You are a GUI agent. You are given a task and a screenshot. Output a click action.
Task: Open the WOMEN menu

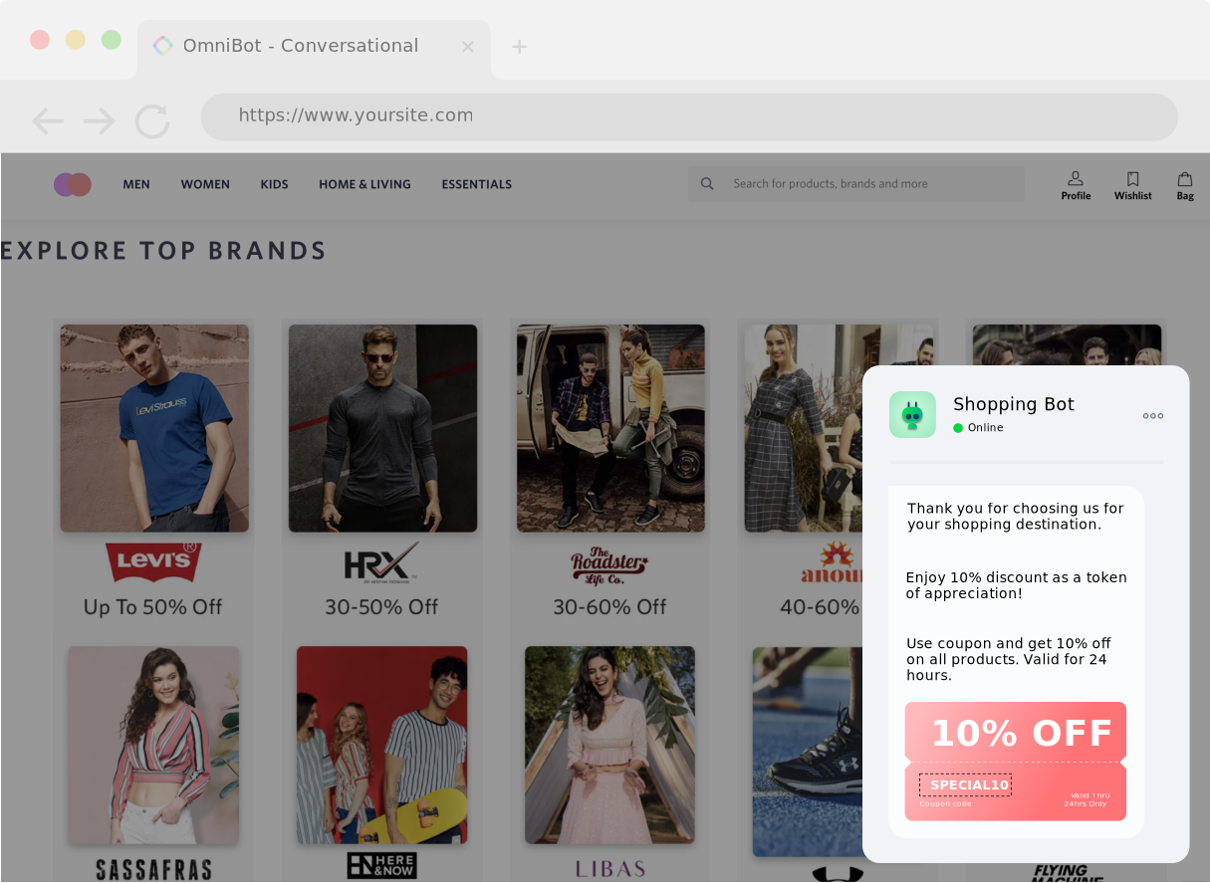205,184
